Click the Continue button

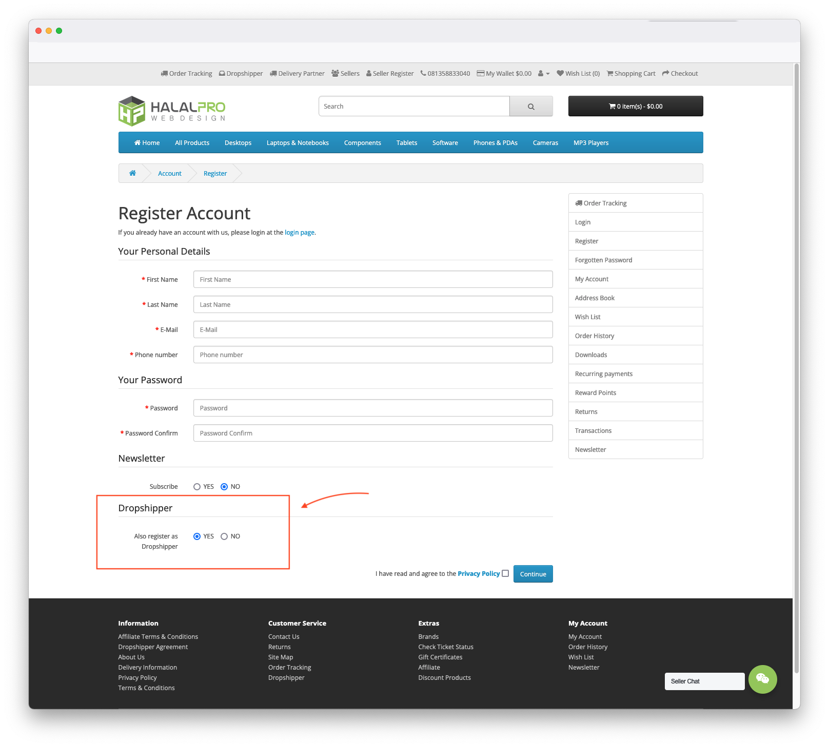[x=533, y=574]
